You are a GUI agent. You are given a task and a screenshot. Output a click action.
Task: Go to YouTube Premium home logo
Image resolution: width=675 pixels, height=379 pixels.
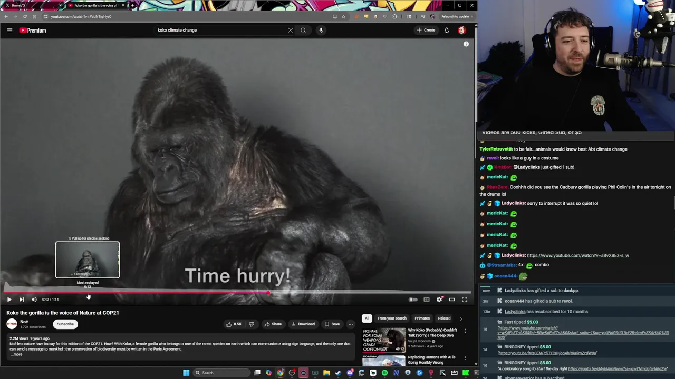(33, 30)
